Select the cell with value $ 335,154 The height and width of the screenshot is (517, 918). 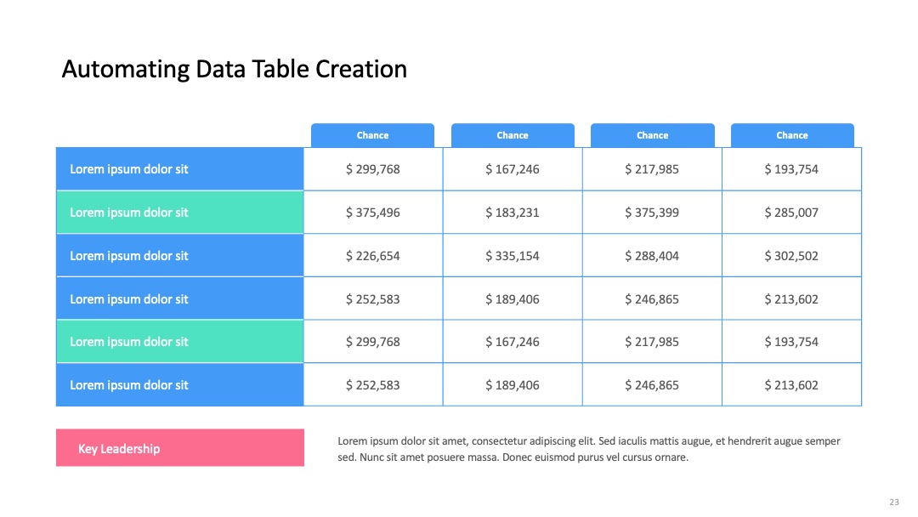pyautogui.click(x=513, y=256)
